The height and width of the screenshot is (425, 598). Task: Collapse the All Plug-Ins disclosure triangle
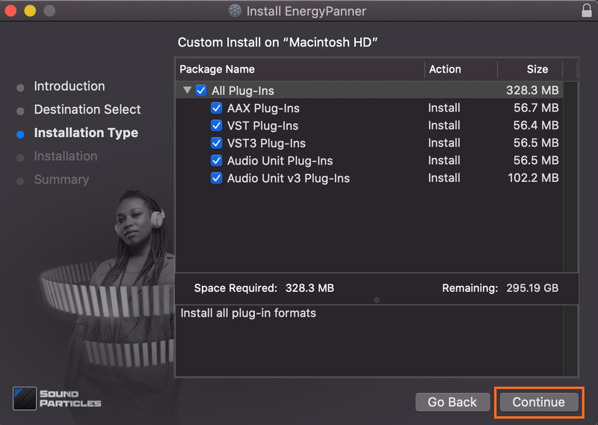[187, 91]
